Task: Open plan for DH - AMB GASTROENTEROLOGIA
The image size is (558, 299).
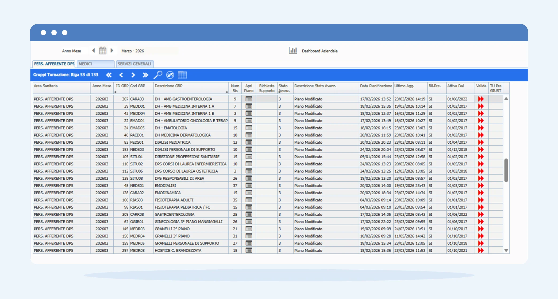Action: coord(249,99)
